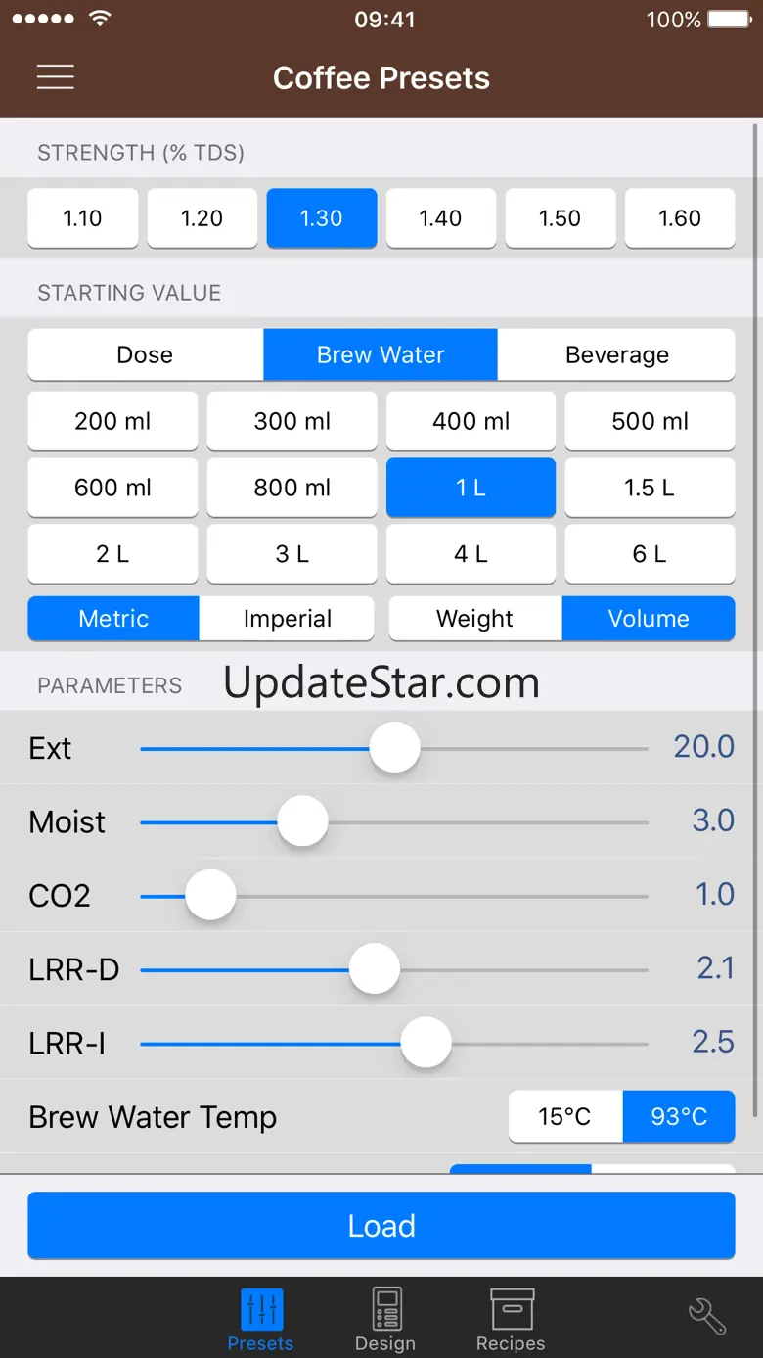This screenshot has height=1358, width=763.
Task: Click the Ext slider handle
Action: tap(395, 748)
